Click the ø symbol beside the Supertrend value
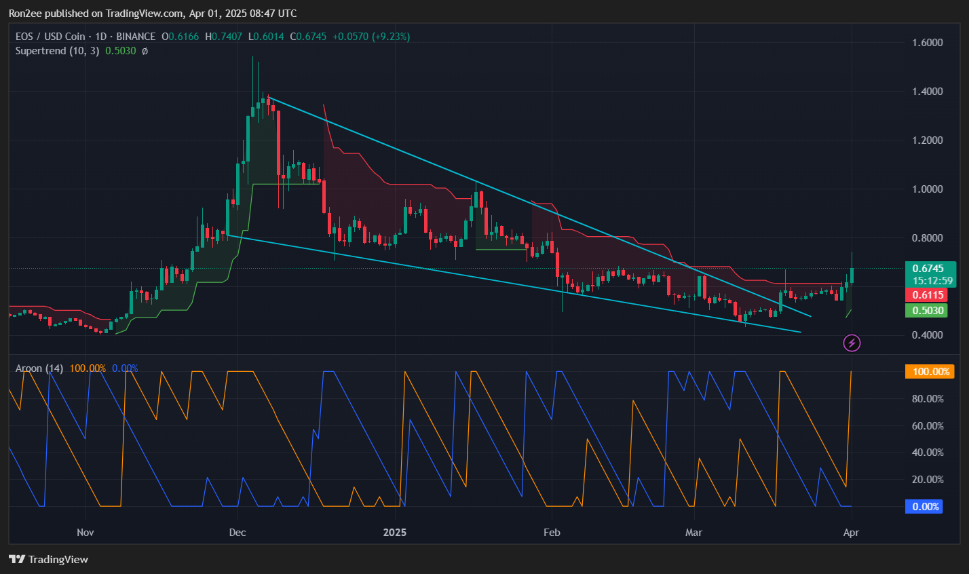Screen dimensions: 969x574 click(x=145, y=51)
